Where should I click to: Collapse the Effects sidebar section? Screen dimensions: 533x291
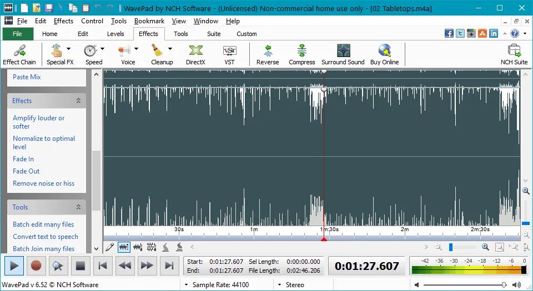pyautogui.click(x=78, y=101)
